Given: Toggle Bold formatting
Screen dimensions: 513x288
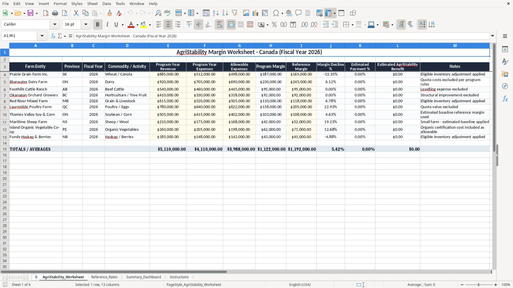Looking at the screenshot, I should [97, 24].
